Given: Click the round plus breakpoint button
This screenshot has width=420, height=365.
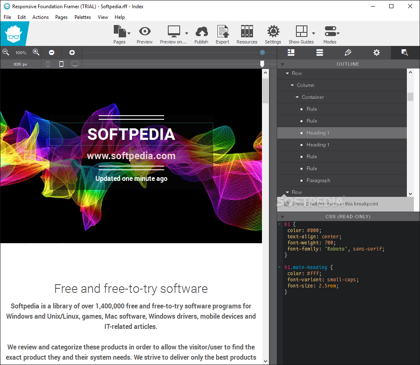Looking at the screenshot, I should [72, 52].
